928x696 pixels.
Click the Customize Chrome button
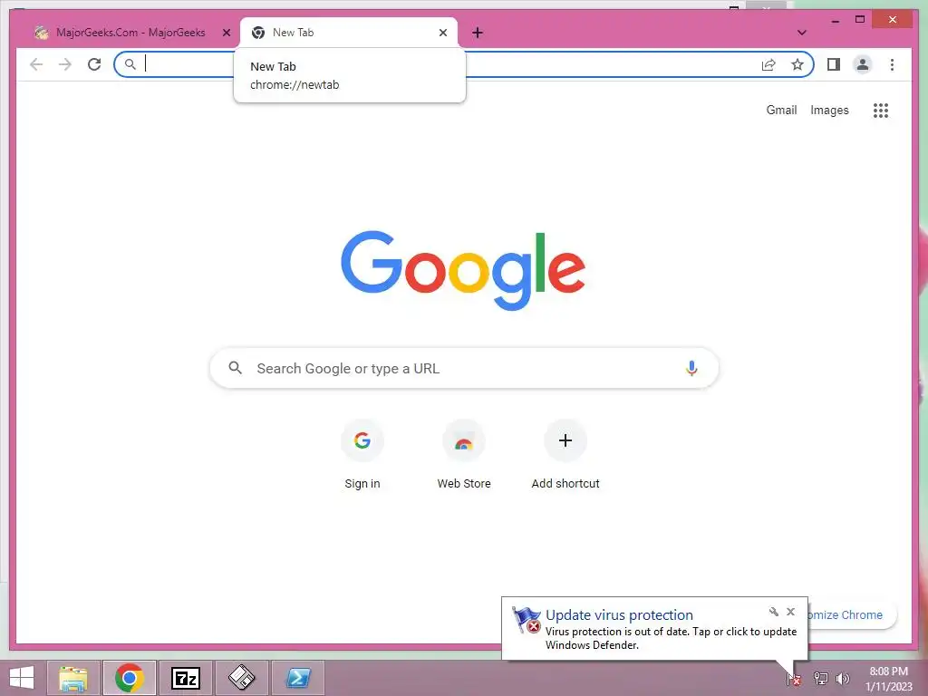tap(852, 615)
